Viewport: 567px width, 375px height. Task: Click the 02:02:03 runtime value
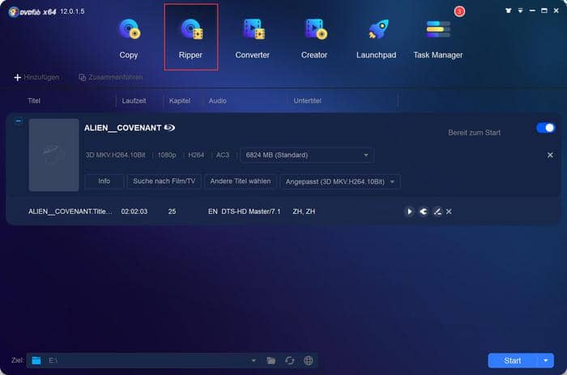134,211
